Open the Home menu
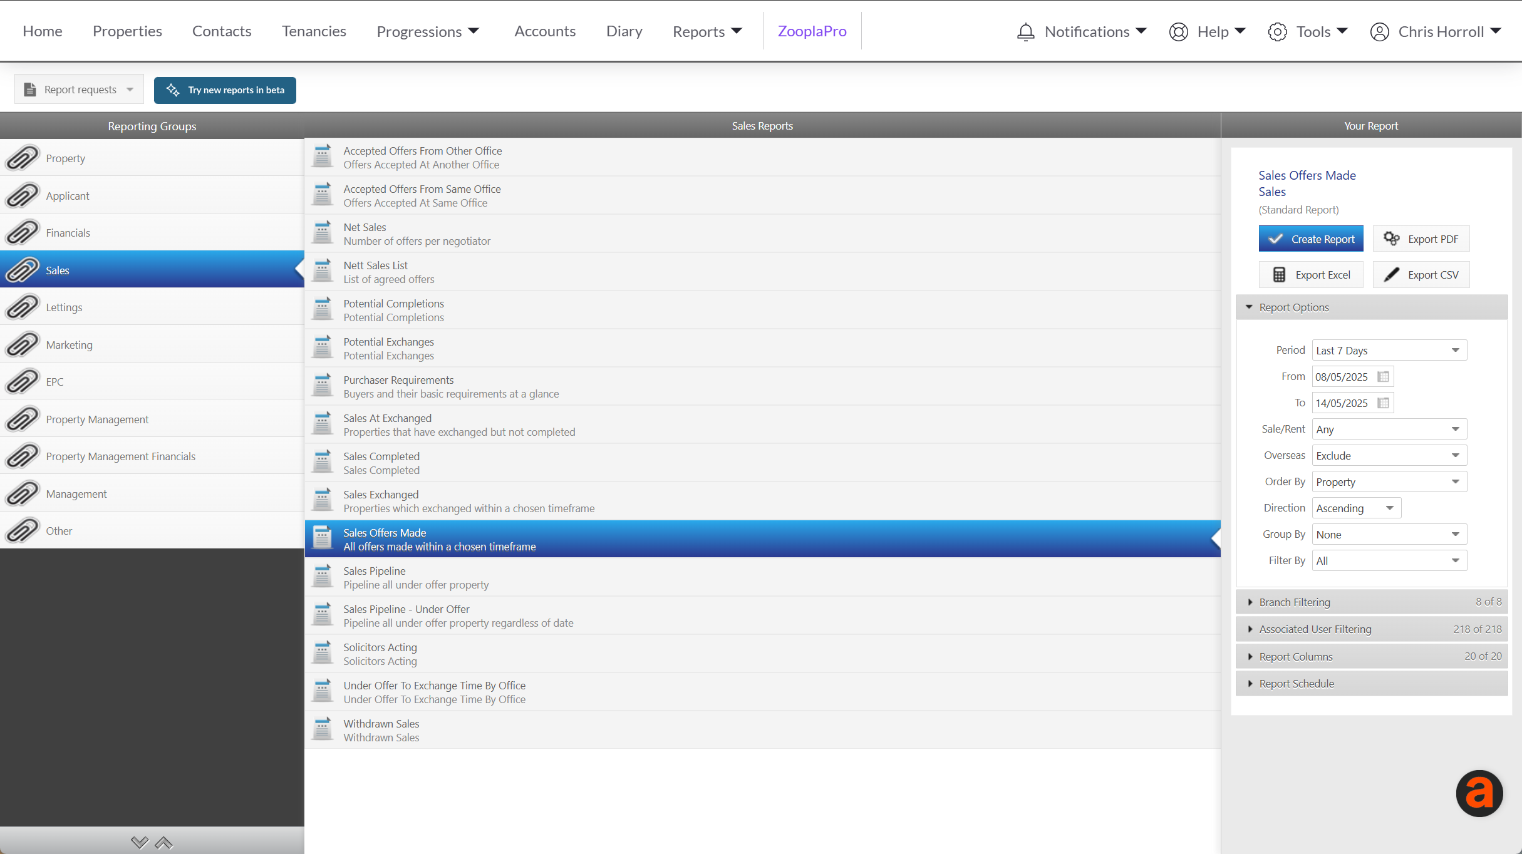 pyautogui.click(x=43, y=31)
